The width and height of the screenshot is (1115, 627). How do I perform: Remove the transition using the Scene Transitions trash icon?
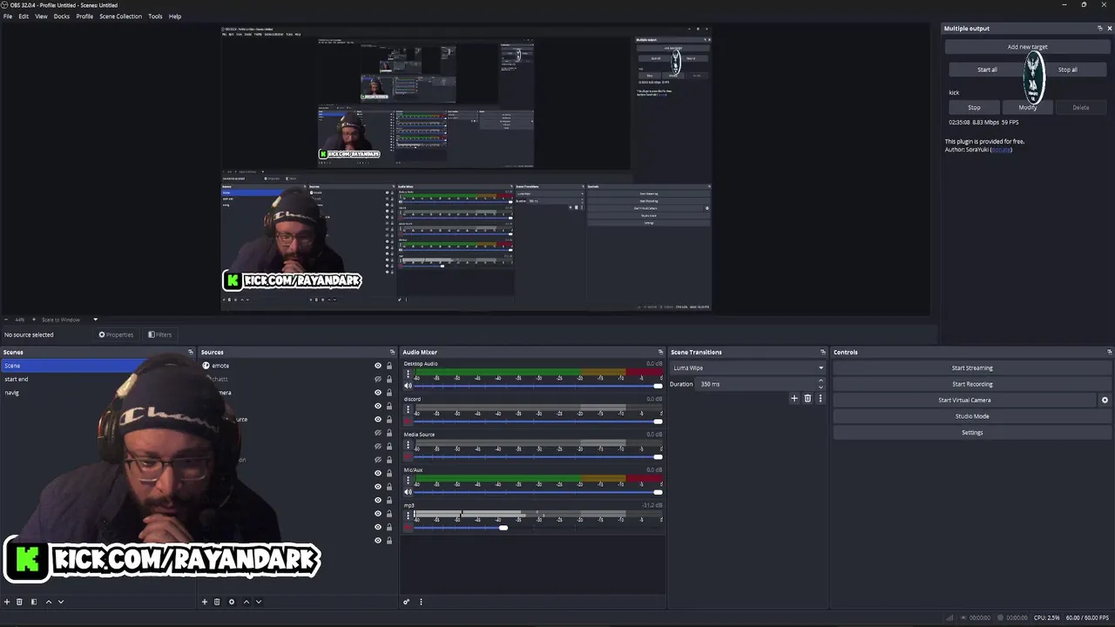click(808, 398)
